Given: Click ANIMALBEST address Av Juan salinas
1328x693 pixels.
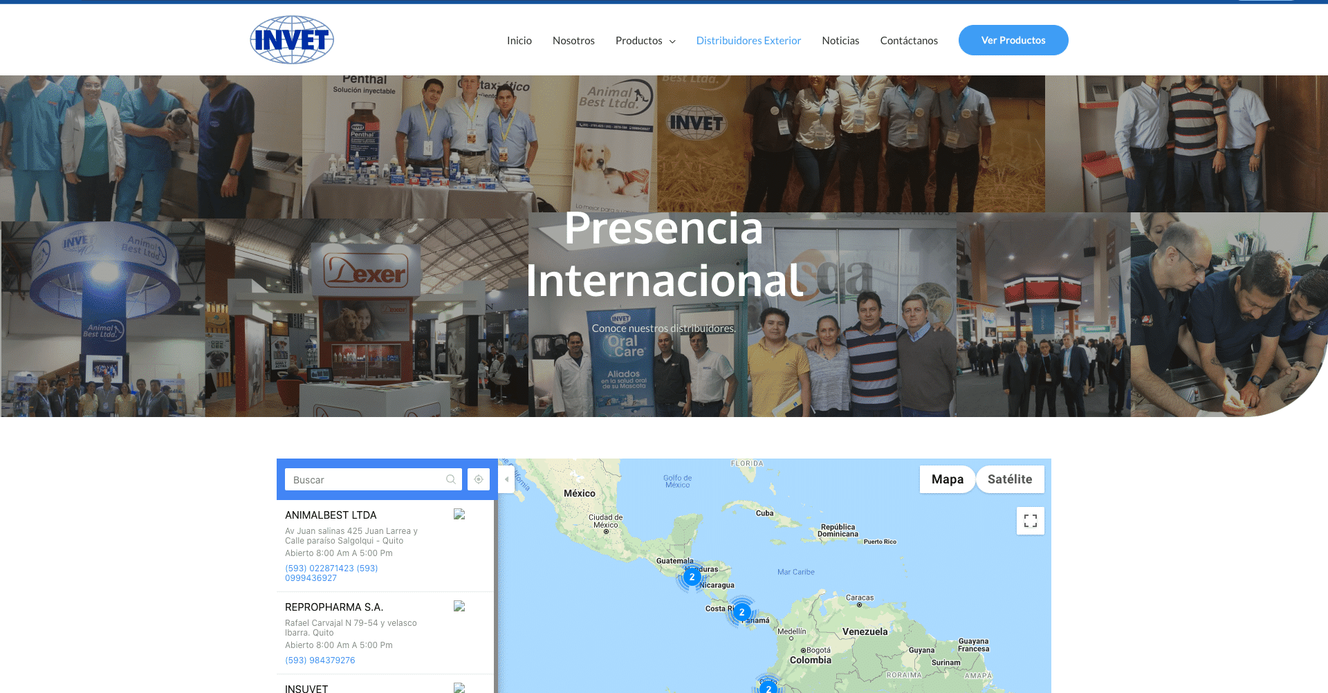Looking at the screenshot, I should [x=351, y=536].
